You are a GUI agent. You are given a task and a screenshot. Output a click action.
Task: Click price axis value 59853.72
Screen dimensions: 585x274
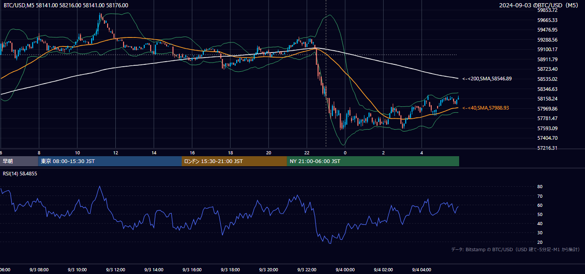(x=547, y=10)
